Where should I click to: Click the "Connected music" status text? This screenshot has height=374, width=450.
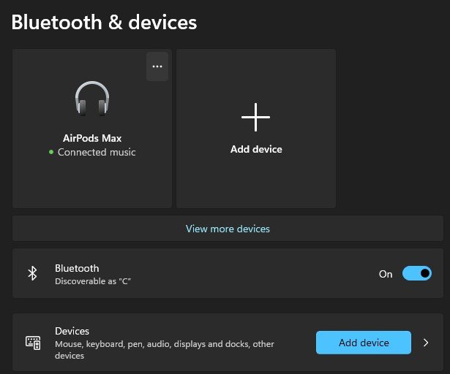(x=97, y=153)
